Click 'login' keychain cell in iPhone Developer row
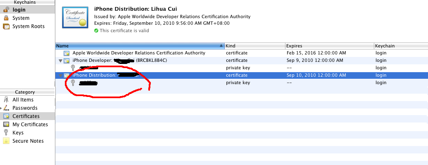The width and height of the screenshot is (428, 165). pyautogui.click(x=381, y=60)
